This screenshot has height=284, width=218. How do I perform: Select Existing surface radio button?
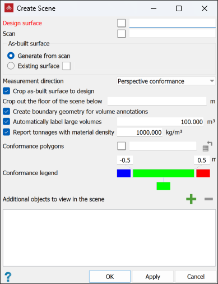(x=11, y=66)
